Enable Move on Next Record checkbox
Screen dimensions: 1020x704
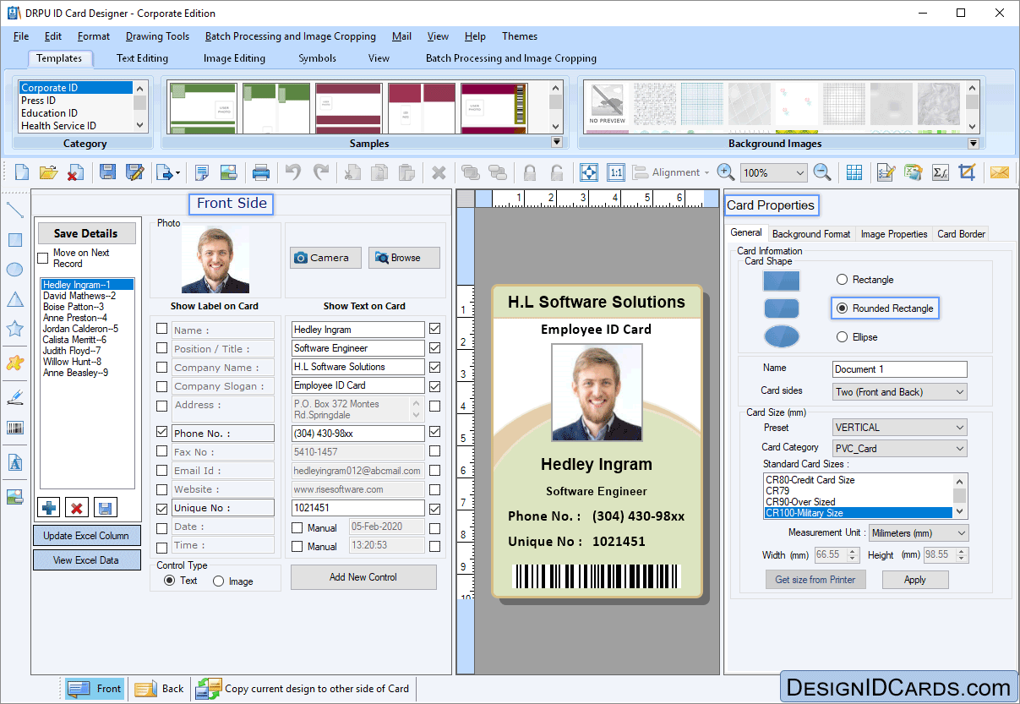click(x=43, y=258)
